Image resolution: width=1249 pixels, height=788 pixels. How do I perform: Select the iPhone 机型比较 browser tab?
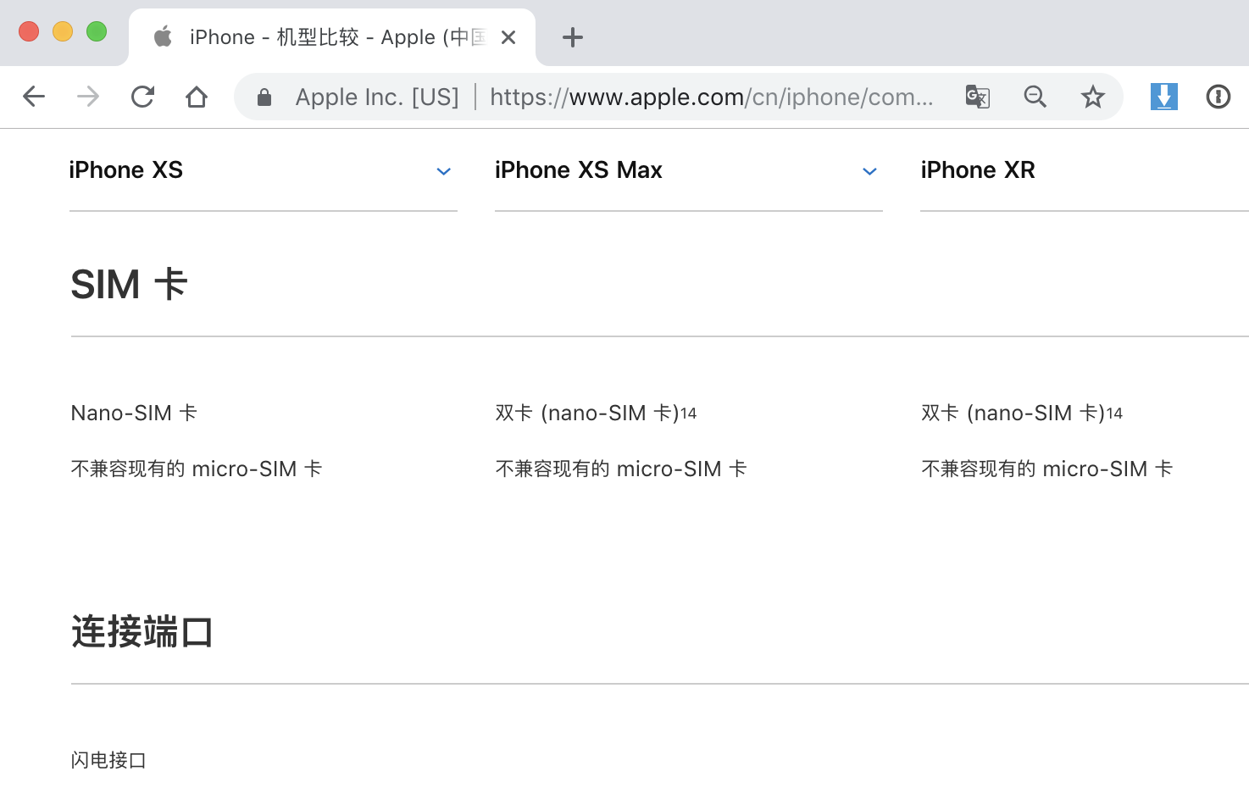pos(332,37)
